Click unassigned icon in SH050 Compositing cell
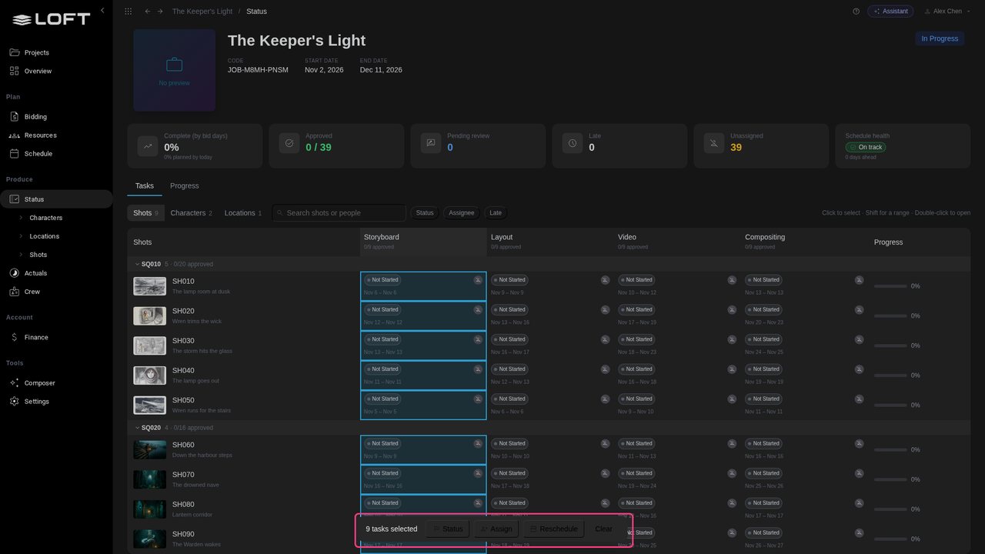 [859, 399]
